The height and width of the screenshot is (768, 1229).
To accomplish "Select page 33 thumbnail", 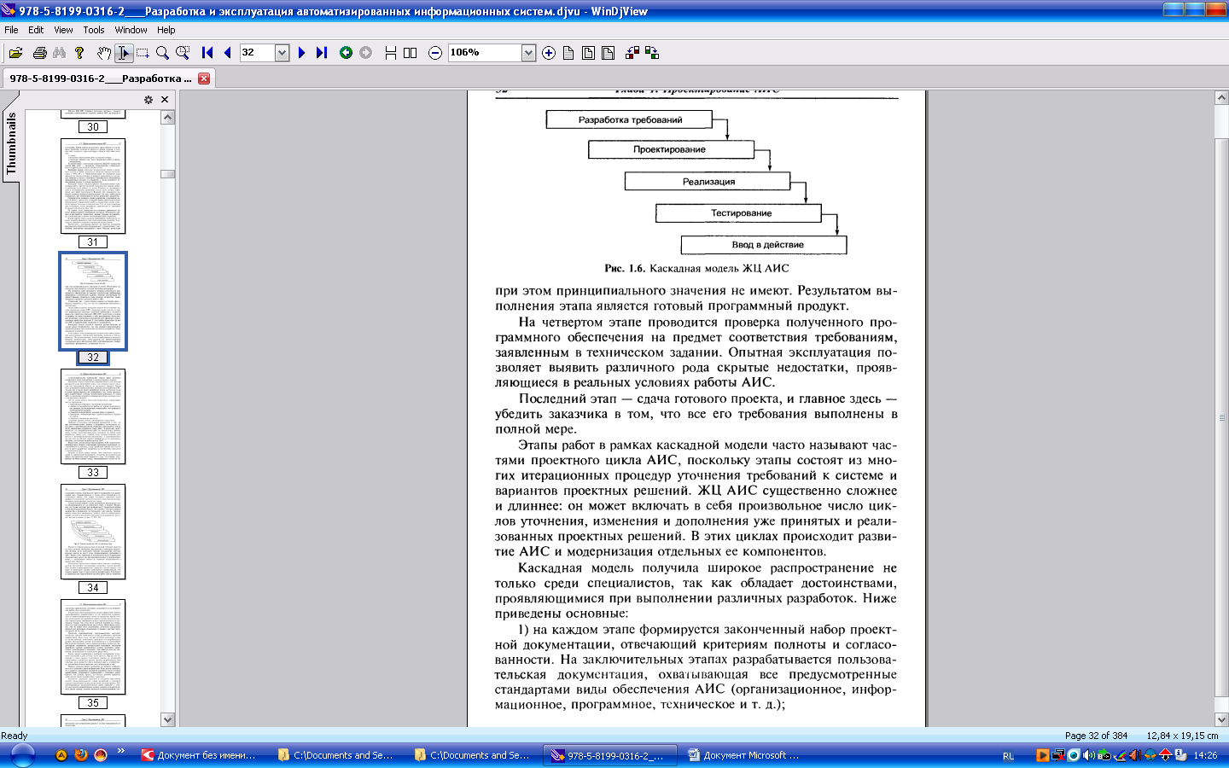I will coord(93,416).
